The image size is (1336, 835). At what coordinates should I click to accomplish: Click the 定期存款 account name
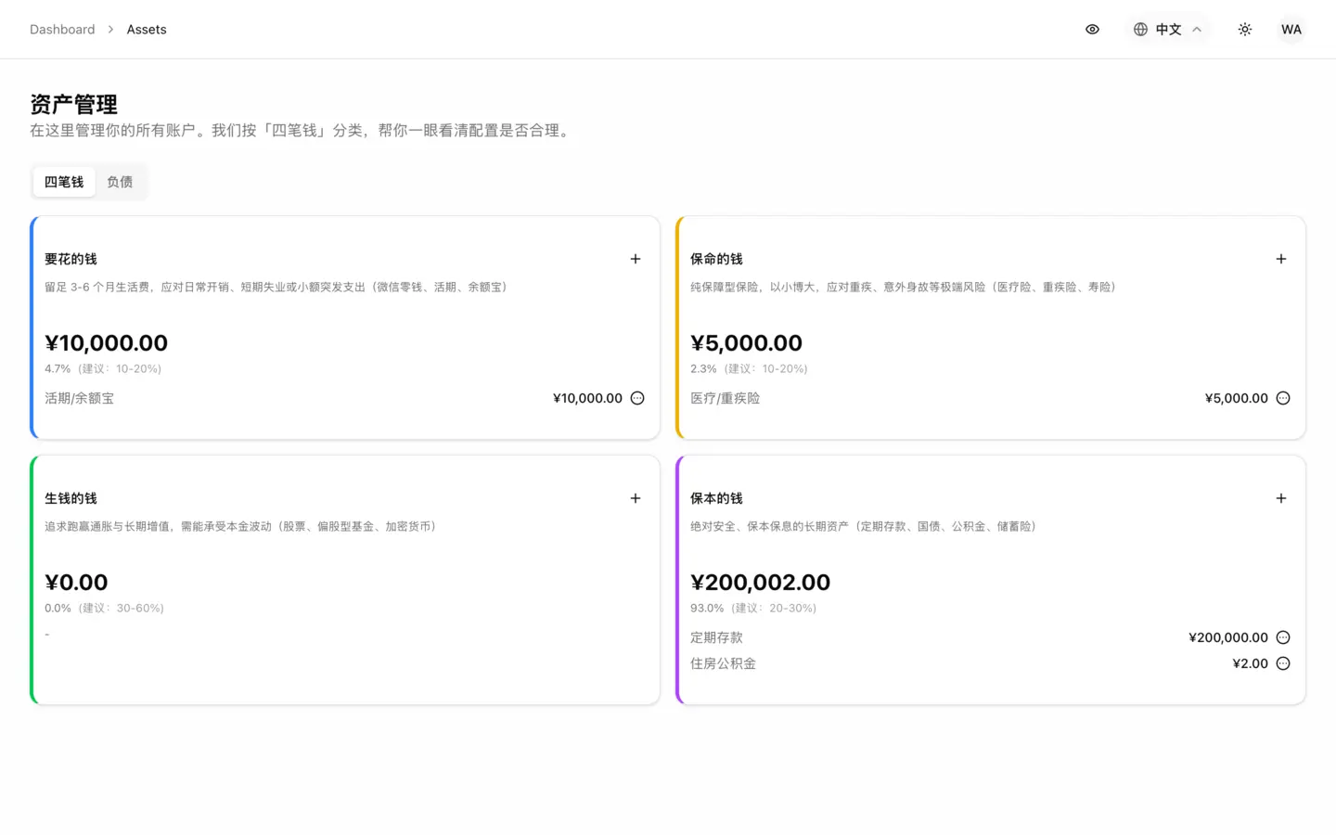tap(716, 637)
